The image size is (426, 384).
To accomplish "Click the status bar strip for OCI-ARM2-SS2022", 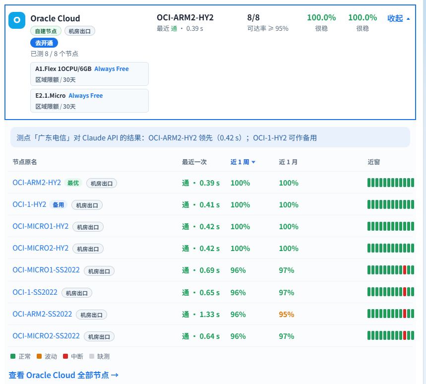I will (x=391, y=314).
